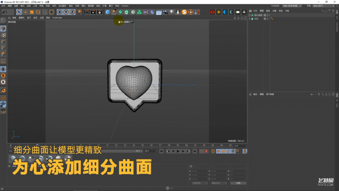The image size is (339, 191).
Task: Click Octane area light white rectangle icon
Action: pyautogui.click(x=238, y=12)
